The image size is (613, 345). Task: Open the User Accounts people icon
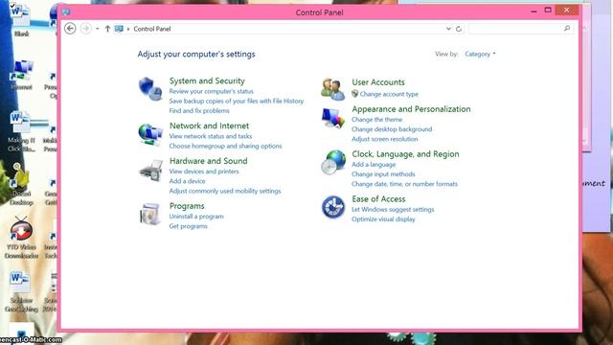pyautogui.click(x=332, y=89)
